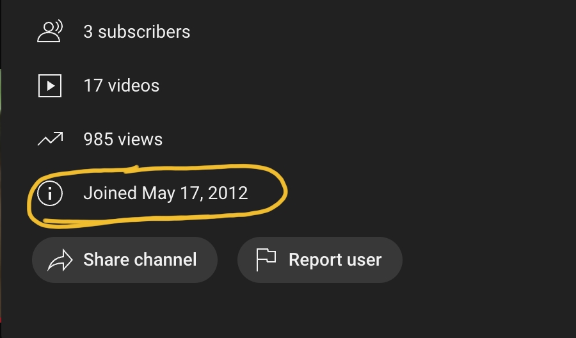Click the share arrow icon
The height and width of the screenshot is (338, 576).
[x=60, y=260]
